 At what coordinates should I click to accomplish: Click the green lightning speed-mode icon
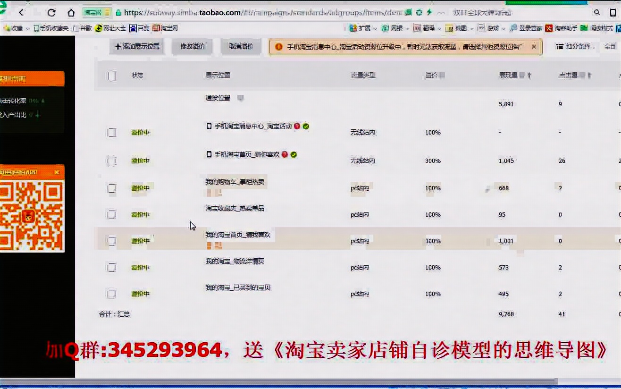click(429, 13)
